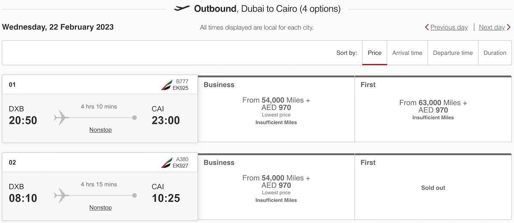Click the plane icon on the 20:50 flight route
The image size is (514, 223).
pos(62,118)
